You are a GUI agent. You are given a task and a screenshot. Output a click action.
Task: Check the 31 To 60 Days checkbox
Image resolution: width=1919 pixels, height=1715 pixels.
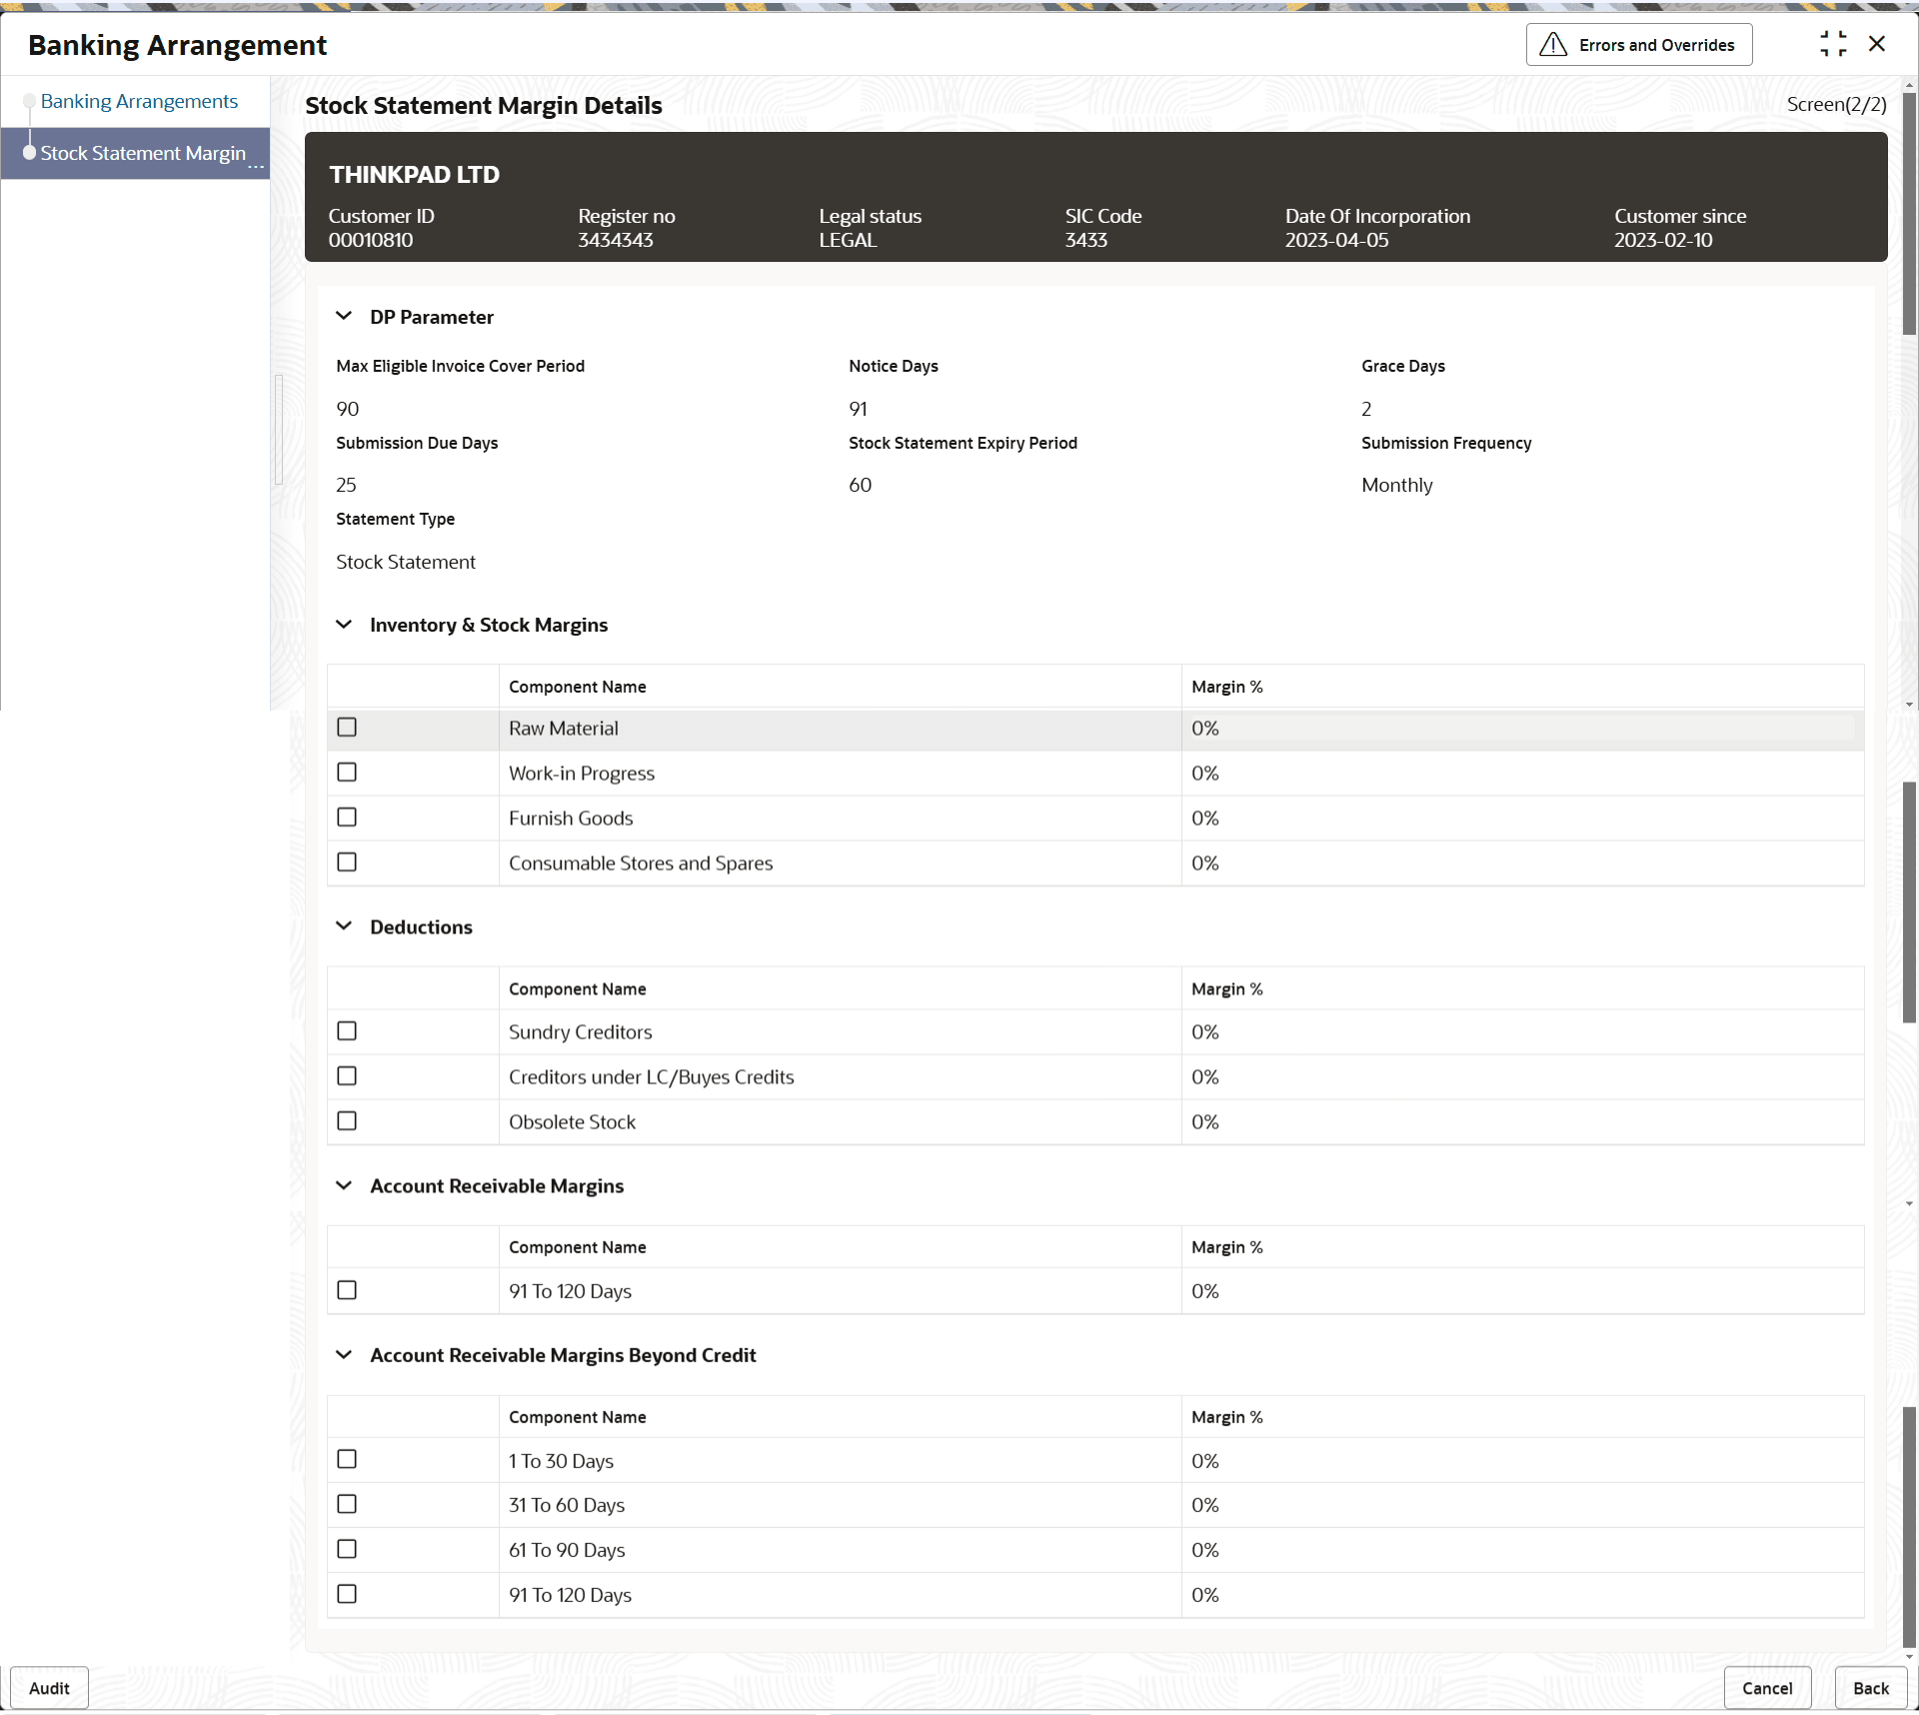coord(347,1504)
